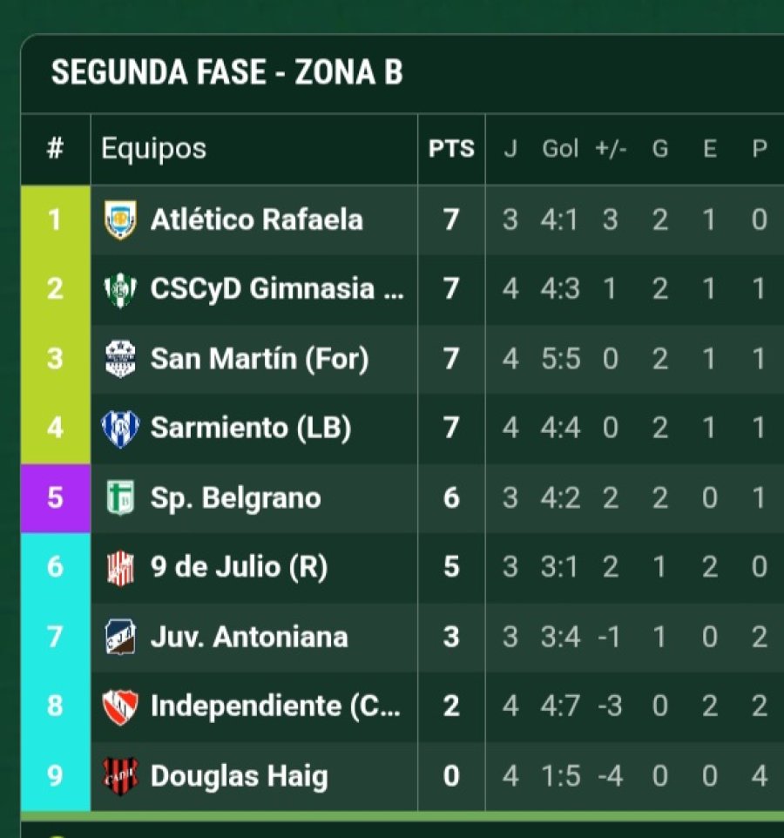Open the Douglas Haig team name
This screenshot has width=784, height=838.
239,775
